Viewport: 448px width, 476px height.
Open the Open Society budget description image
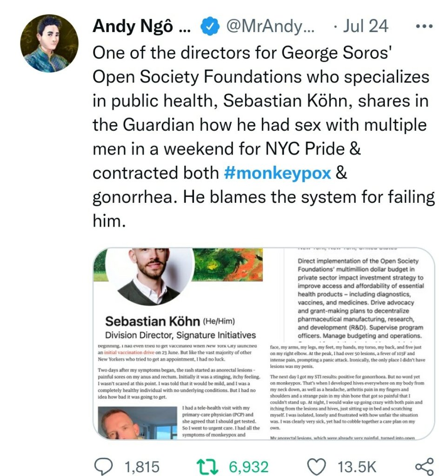[359, 295]
